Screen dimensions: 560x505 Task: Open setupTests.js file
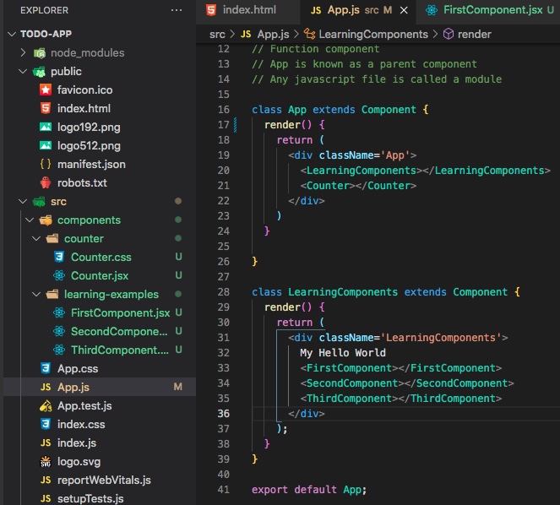pos(90,498)
